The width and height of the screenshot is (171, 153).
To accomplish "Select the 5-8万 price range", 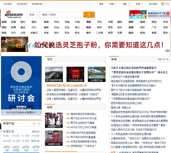I will pos(6,136).
